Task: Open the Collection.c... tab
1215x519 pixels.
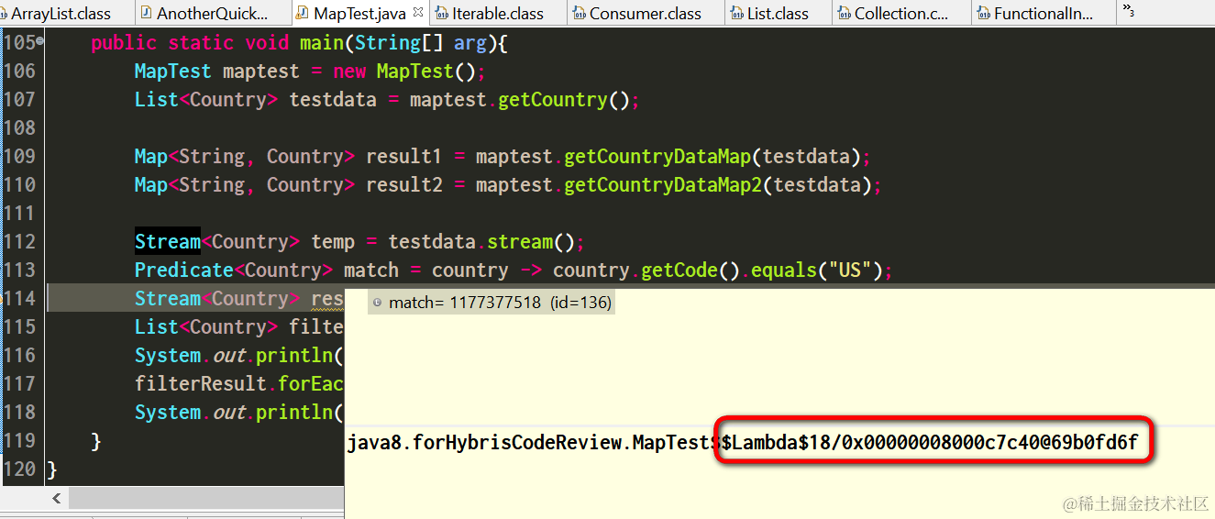Action: point(901,13)
